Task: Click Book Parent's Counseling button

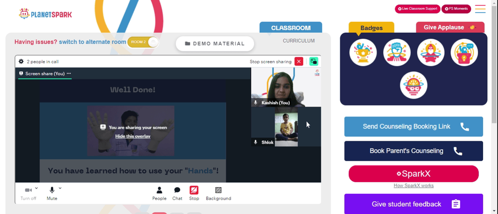Action: click(413, 151)
